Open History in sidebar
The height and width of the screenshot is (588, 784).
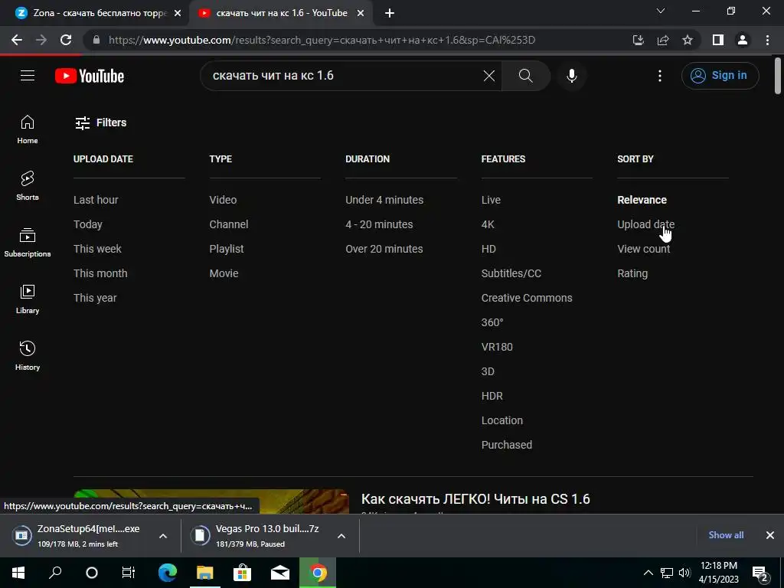[28, 355]
